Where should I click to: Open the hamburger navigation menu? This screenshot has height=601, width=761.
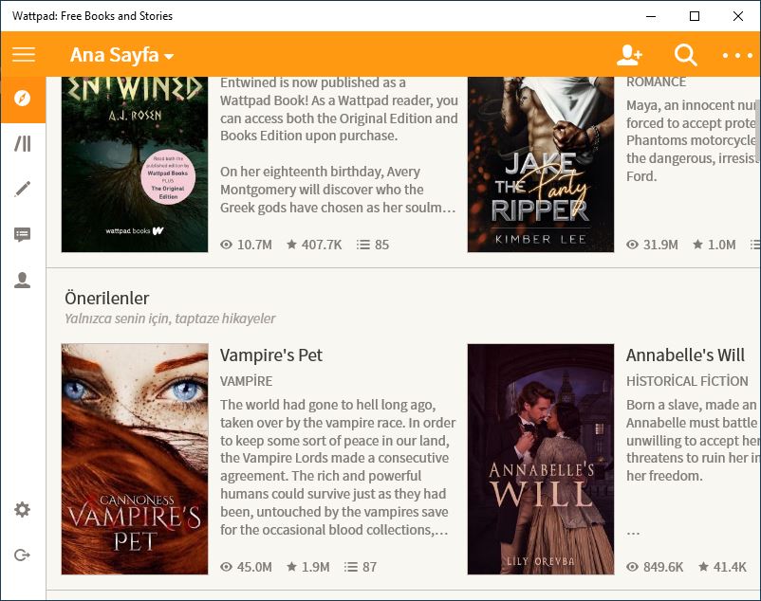(x=24, y=54)
